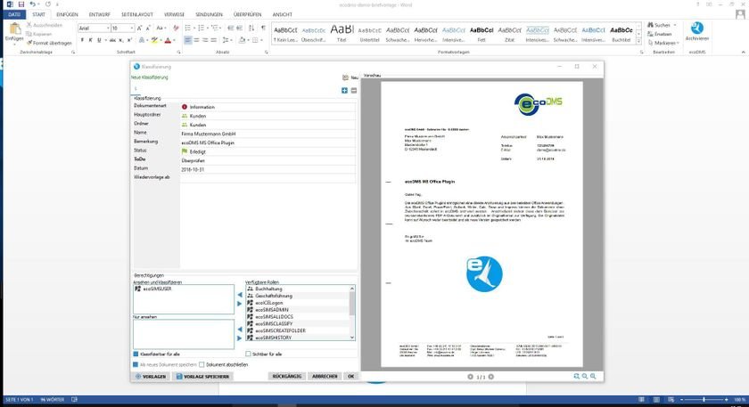This screenshot has height=407, width=749.
Task: Click the ecoDMS Archivieren icon
Action: 699,30
